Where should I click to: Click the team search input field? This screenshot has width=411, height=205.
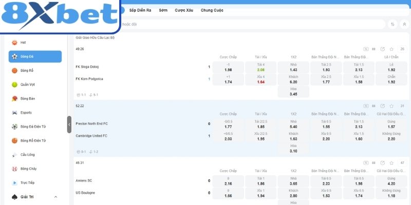click(252, 24)
